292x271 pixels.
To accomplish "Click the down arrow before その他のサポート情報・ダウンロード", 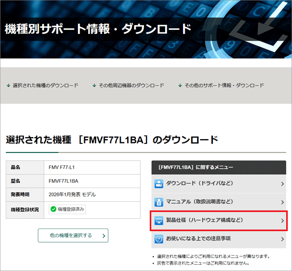I will [180, 86].
